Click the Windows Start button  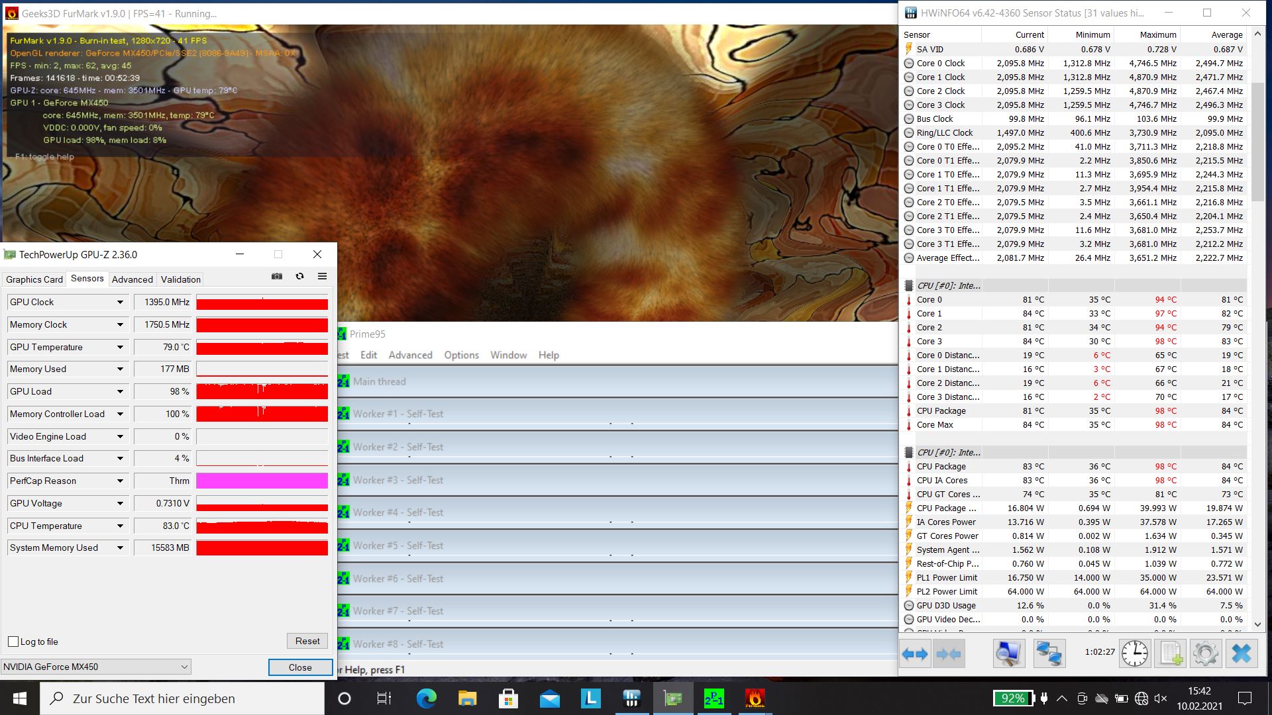(x=19, y=698)
